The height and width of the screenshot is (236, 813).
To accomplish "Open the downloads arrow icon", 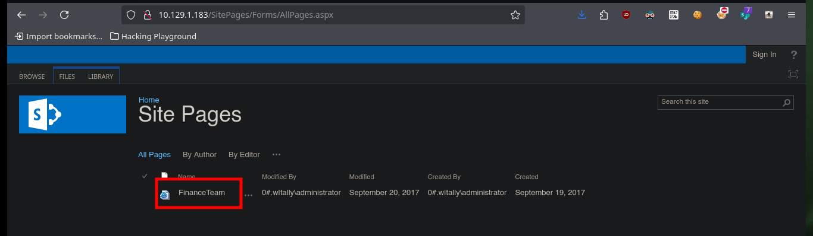I will click(581, 15).
